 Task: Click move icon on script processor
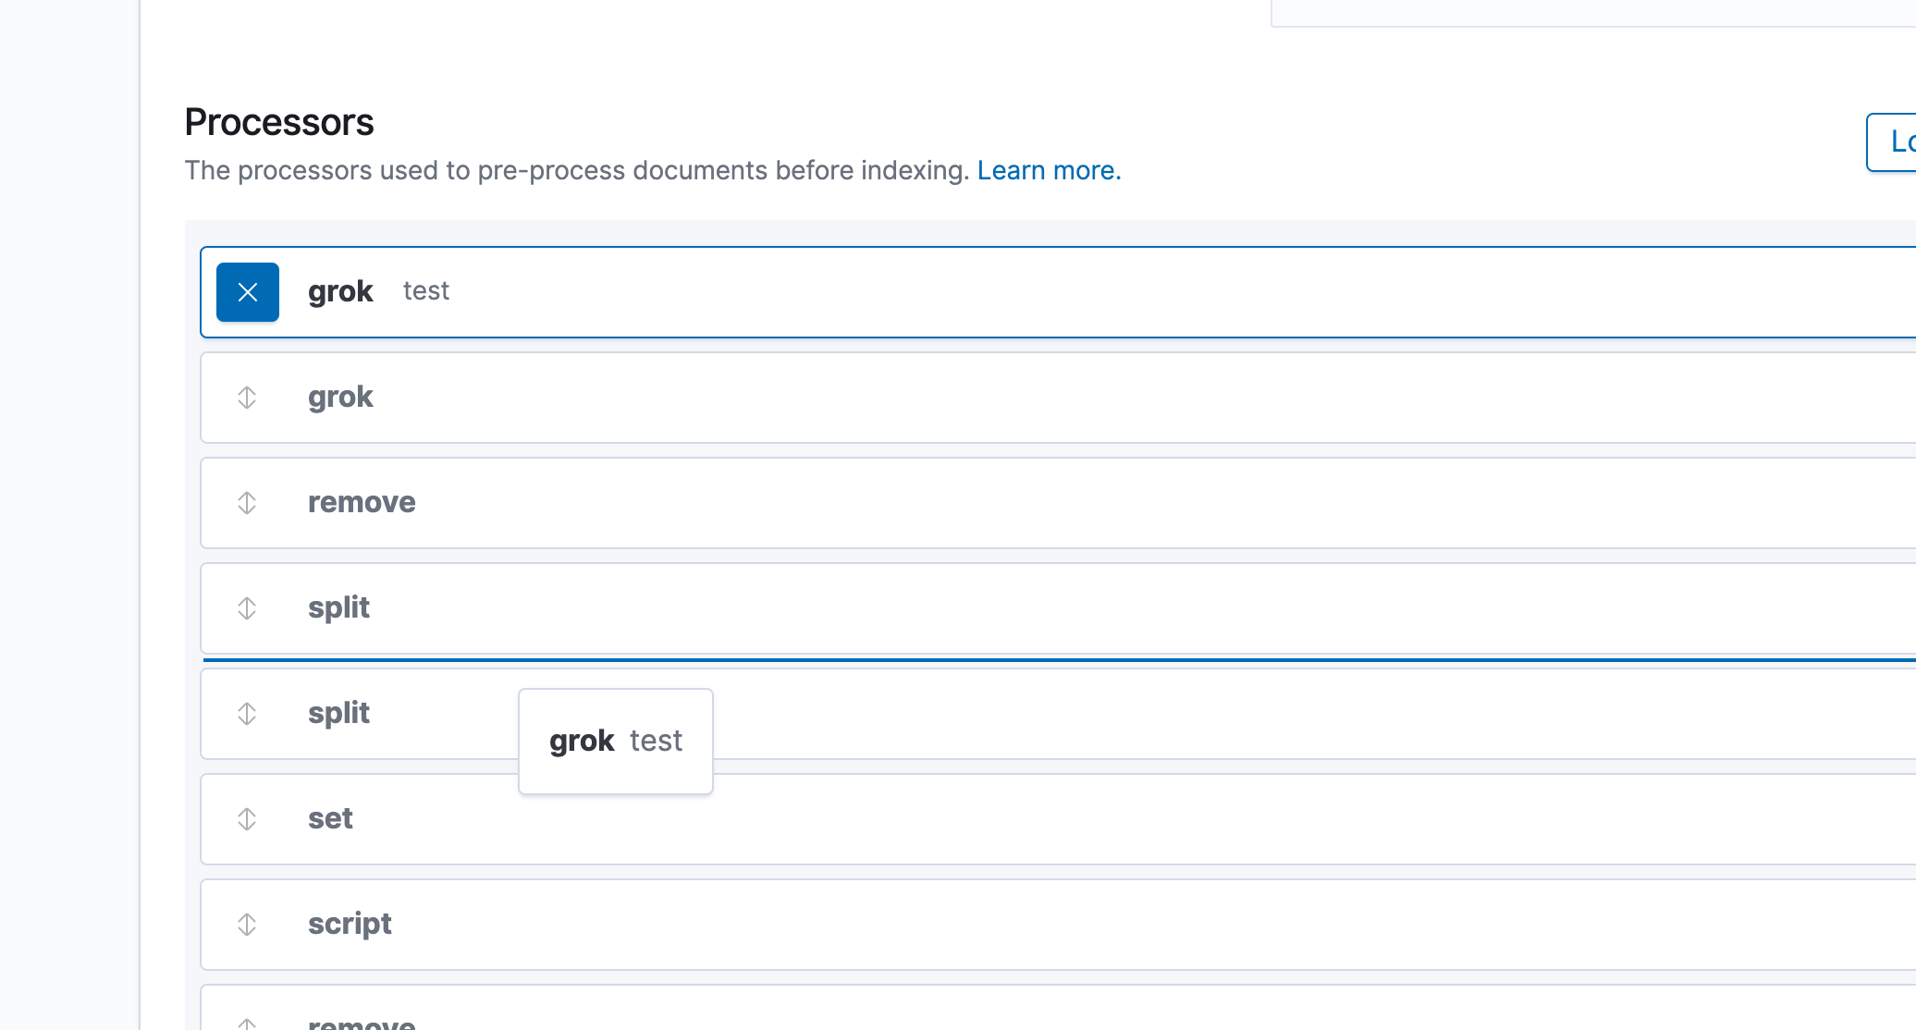pyautogui.click(x=247, y=925)
